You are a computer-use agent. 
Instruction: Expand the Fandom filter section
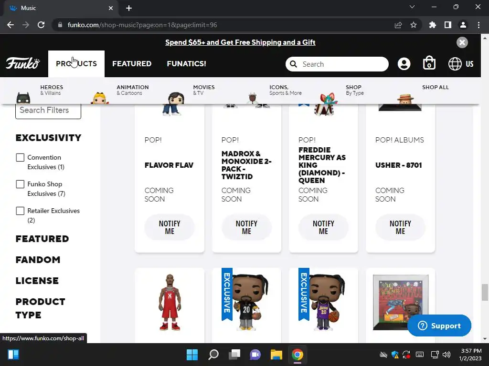tap(38, 260)
